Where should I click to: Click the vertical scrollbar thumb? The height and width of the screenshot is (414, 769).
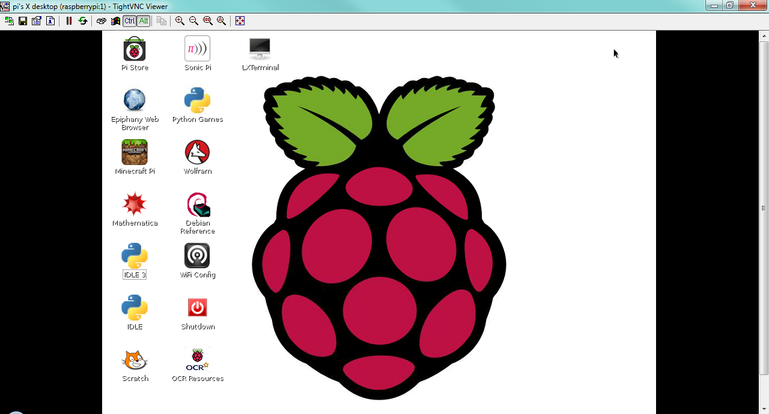coord(764,208)
